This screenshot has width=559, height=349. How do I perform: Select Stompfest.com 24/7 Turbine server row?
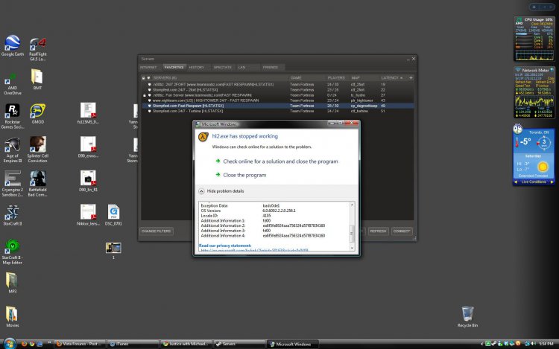[277, 111]
